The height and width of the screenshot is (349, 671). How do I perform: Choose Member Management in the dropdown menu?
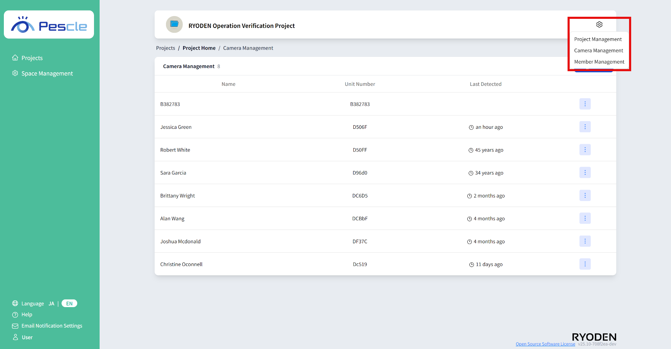(x=599, y=62)
